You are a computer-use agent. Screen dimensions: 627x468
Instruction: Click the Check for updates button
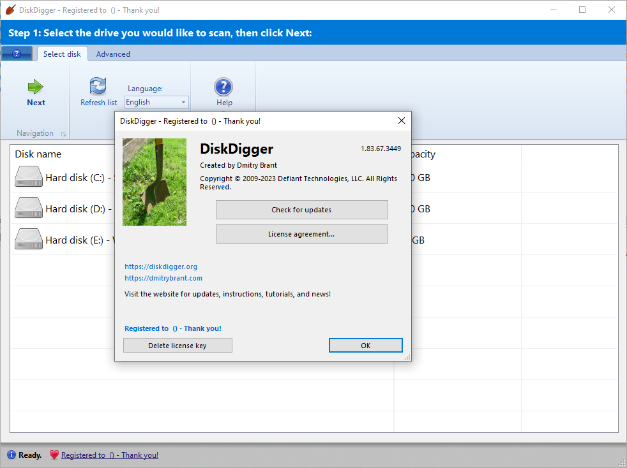(302, 210)
